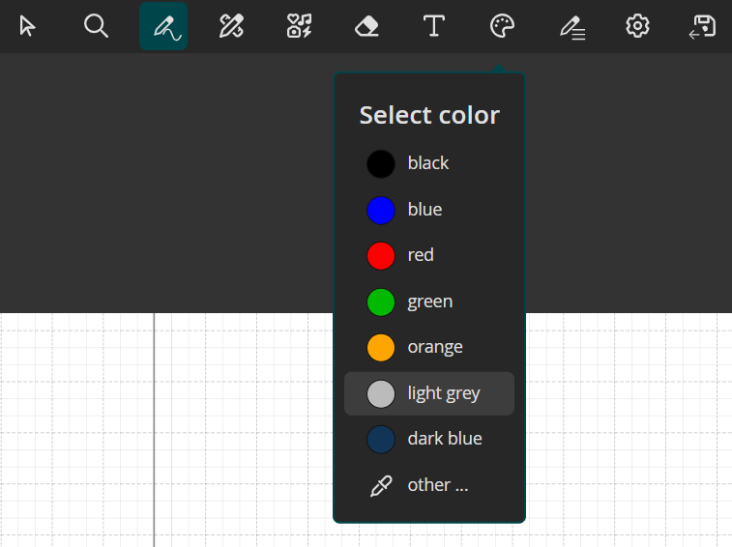This screenshot has width=732, height=547.
Task: Select the dark blue color circle
Action: (x=381, y=439)
